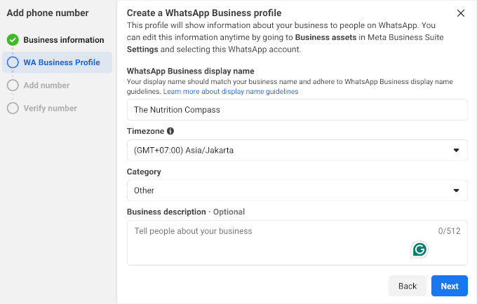
Task: Click the Add number step circle
Action: [x=13, y=85]
